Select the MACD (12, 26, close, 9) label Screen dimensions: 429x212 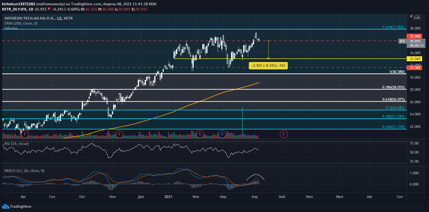tap(24, 171)
